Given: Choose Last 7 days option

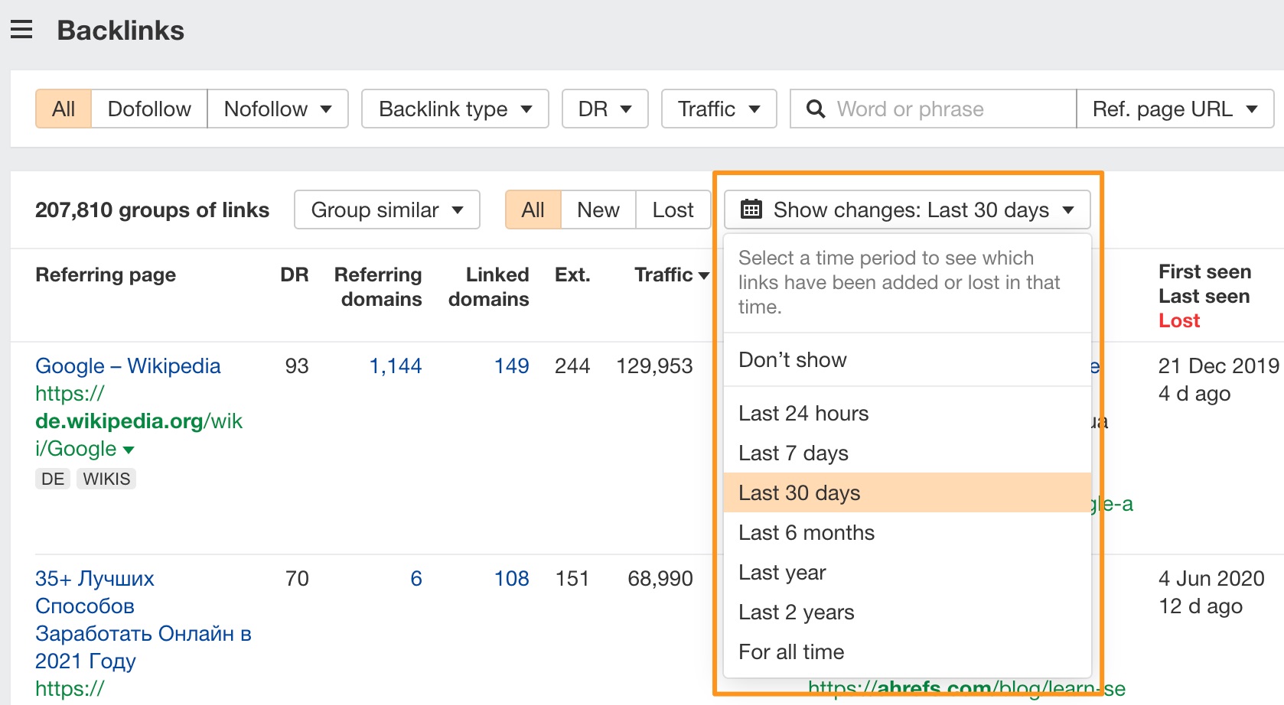Looking at the screenshot, I should tap(794, 453).
